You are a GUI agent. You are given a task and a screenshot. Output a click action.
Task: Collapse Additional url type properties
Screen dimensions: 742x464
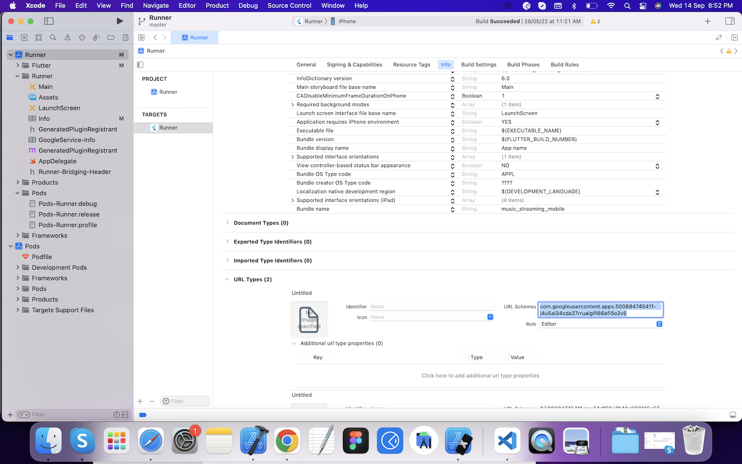(x=294, y=343)
